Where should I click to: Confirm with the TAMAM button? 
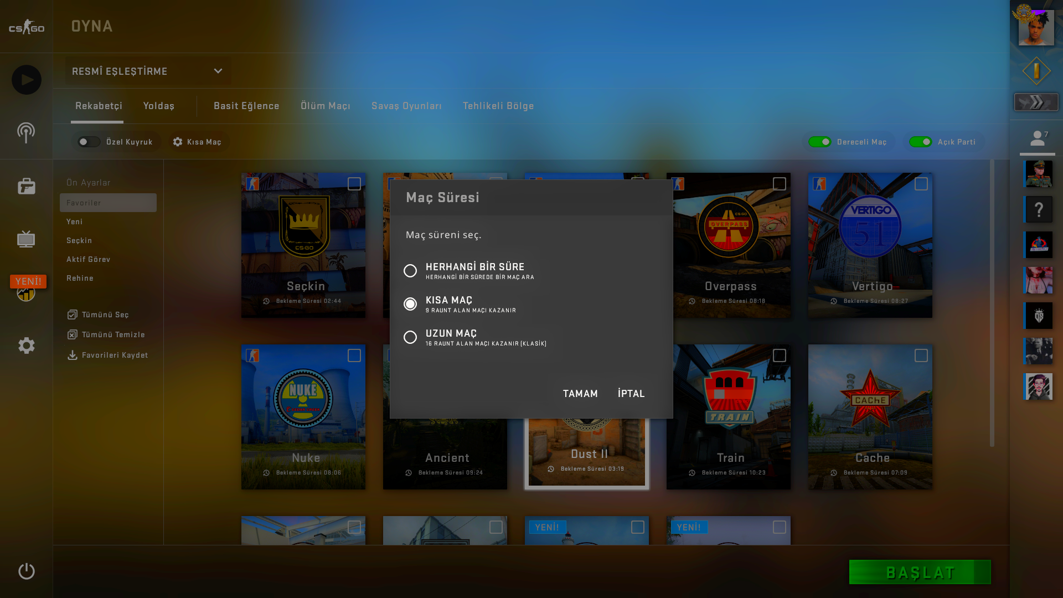(580, 393)
